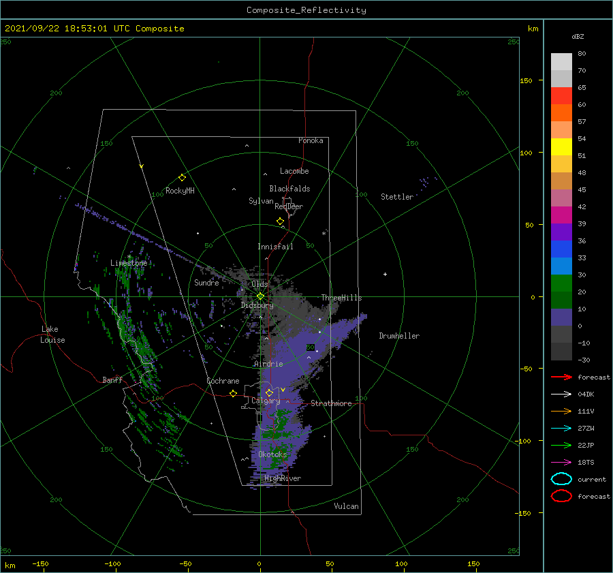
Task: Click the Composite_Reflectivity title
Action: coord(306,10)
